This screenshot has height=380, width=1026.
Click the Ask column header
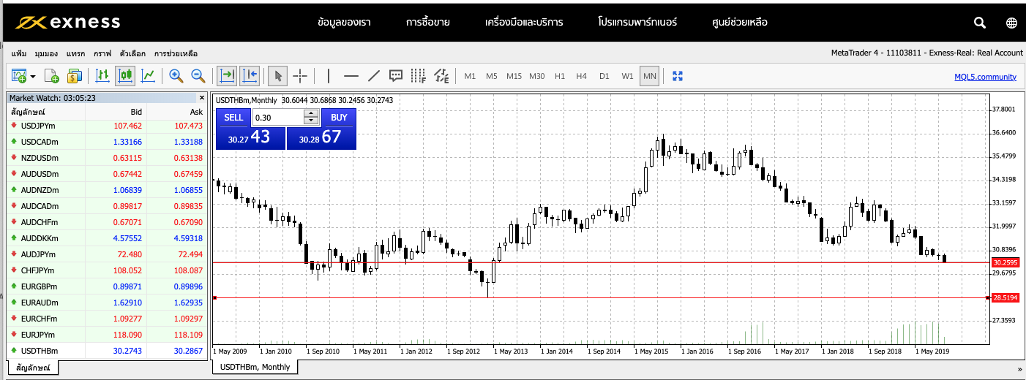[177, 112]
